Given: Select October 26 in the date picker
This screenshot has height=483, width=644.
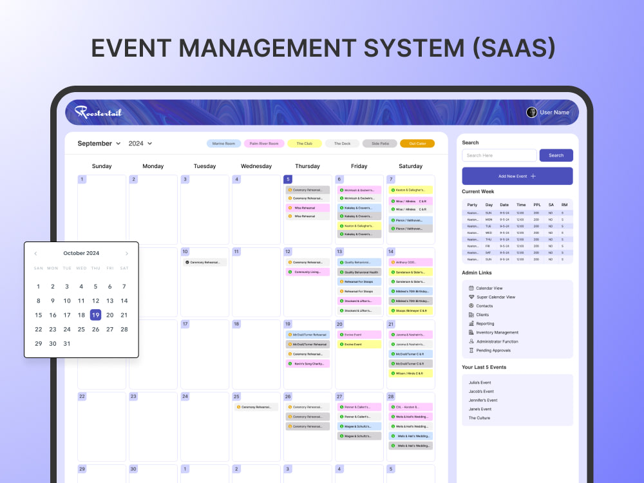Looking at the screenshot, I should (95, 329).
